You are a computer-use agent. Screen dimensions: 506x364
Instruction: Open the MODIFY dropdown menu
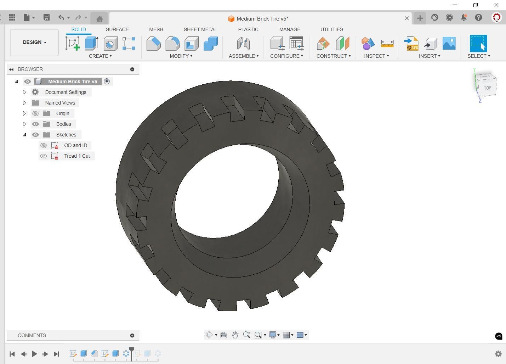coord(181,56)
